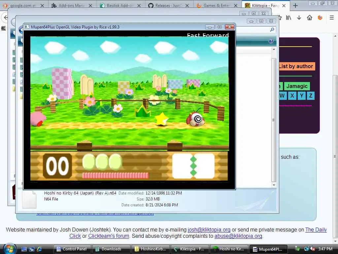The image size is (338, 254).
Task: Click inside the Mupen64Plus game view
Action: point(129,109)
